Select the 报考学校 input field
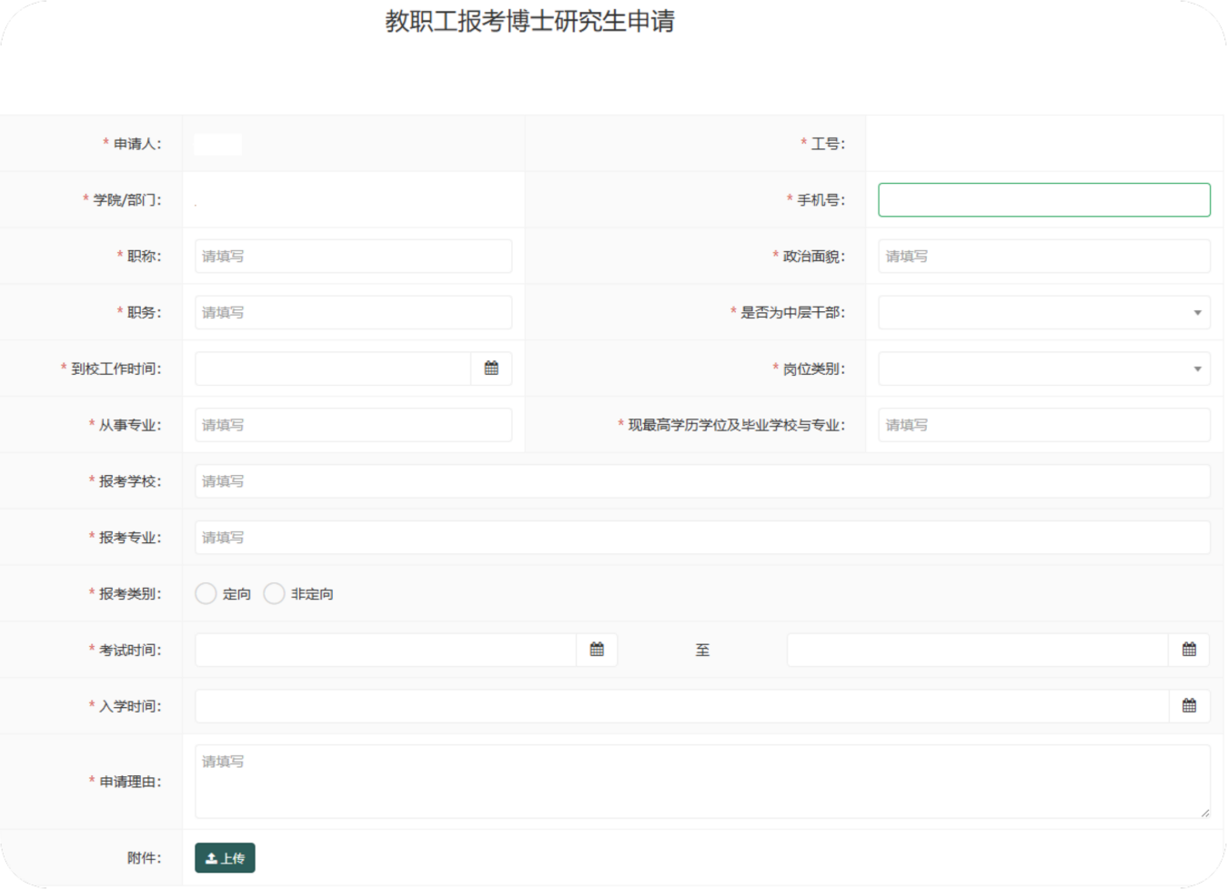 tap(701, 481)
